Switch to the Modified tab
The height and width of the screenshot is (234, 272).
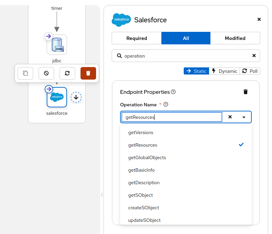[235, 38]
